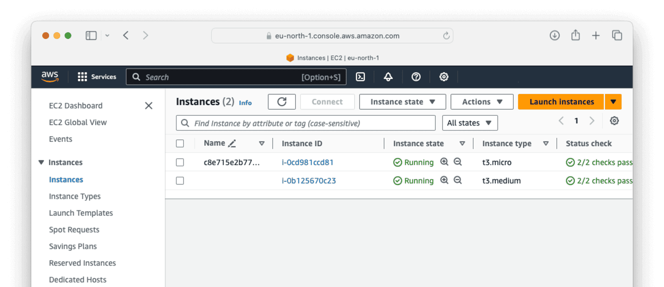Click instance name c8e715e2b77...
This screenshot has width=664, height=287.
tap(232, 162)
